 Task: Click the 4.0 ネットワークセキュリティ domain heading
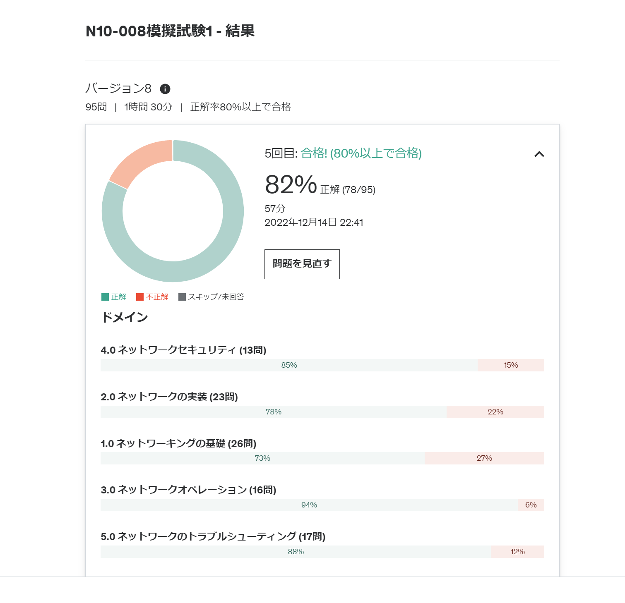click(183, 350)
